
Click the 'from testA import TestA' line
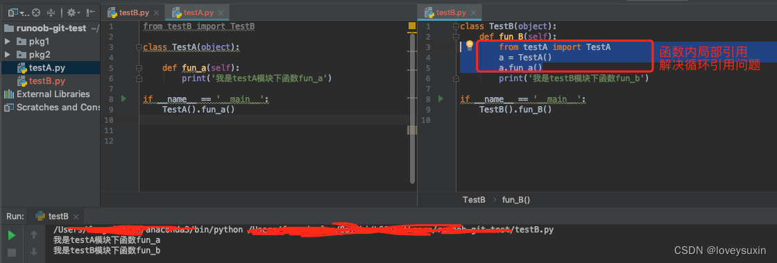554,47
